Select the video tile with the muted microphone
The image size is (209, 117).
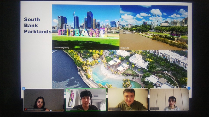click(44, 100)
